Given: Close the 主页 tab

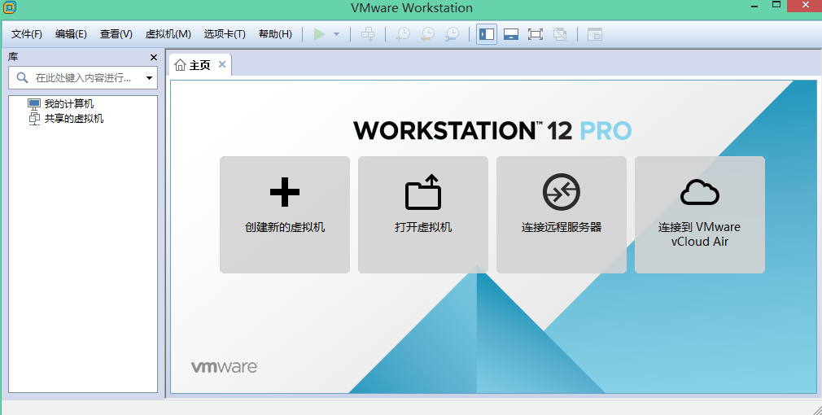Looking at the screenshot, I should [x=222, y=64].
